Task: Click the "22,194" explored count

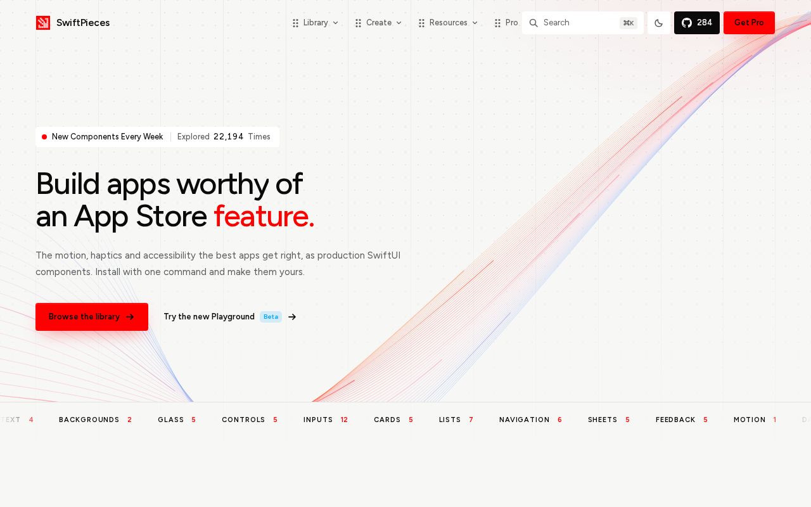Action: (229, 137)
